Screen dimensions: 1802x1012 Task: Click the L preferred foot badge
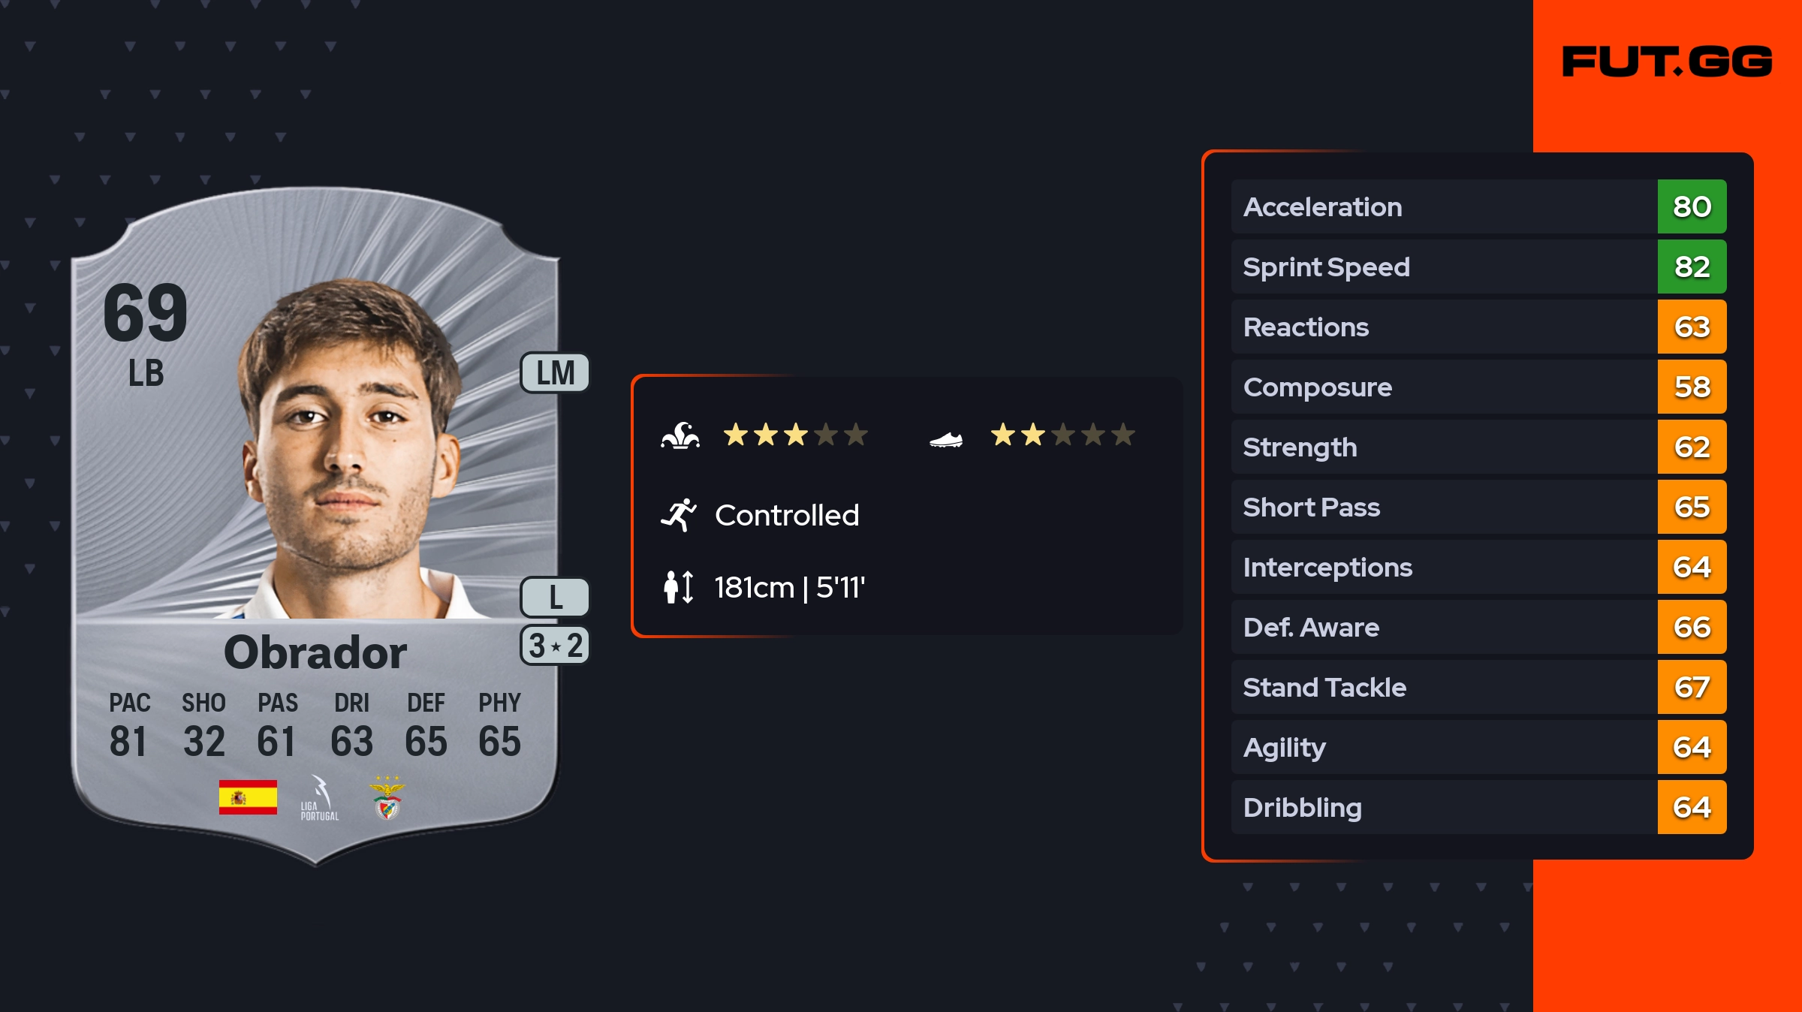[555, 597]
